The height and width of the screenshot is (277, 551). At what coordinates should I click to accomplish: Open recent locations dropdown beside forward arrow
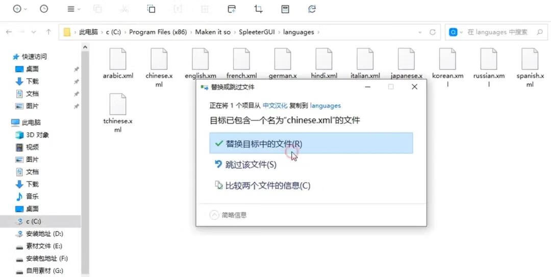34,32
